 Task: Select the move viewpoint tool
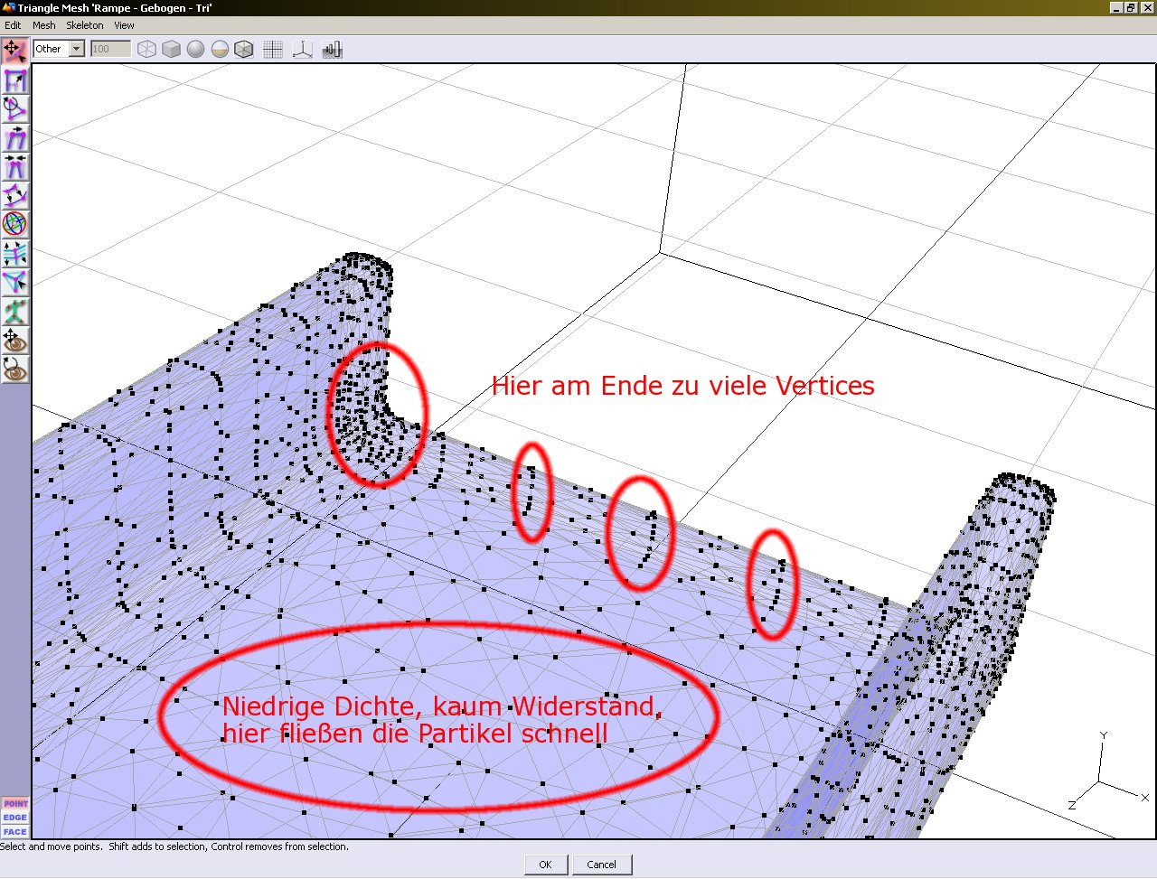pos(14,341)
